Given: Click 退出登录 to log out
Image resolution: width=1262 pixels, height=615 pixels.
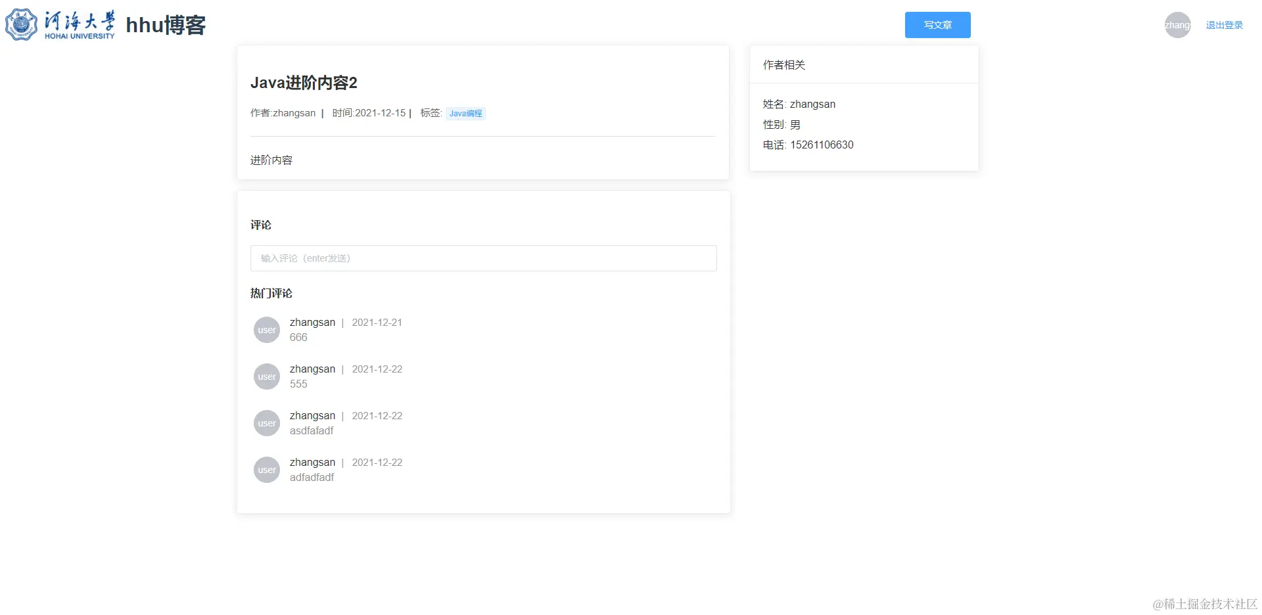Looking at the screenshot, I should (1224, 25).
